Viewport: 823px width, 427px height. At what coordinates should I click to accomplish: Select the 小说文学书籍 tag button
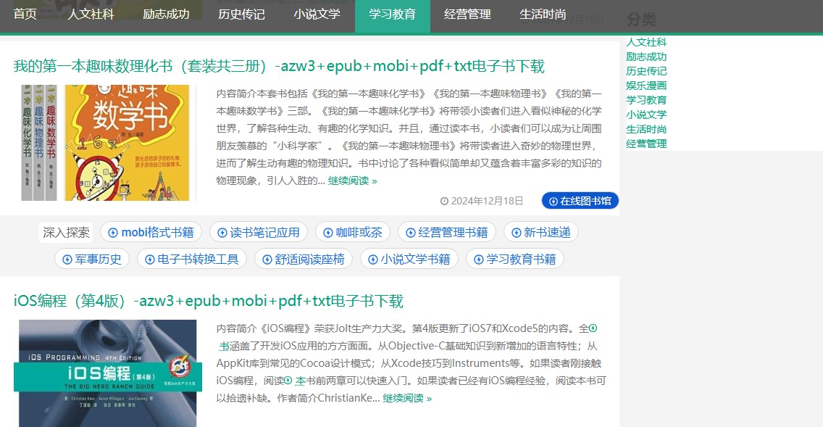point(409,258)
